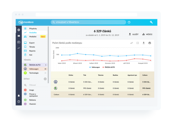Click the Televize column header
177x129 pixels.
[x=101, y=75]
